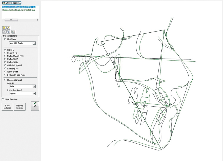223x161 pixels.
Task: Open the Max, Md, Profile dropdown
Action: [x=22, y=43]
